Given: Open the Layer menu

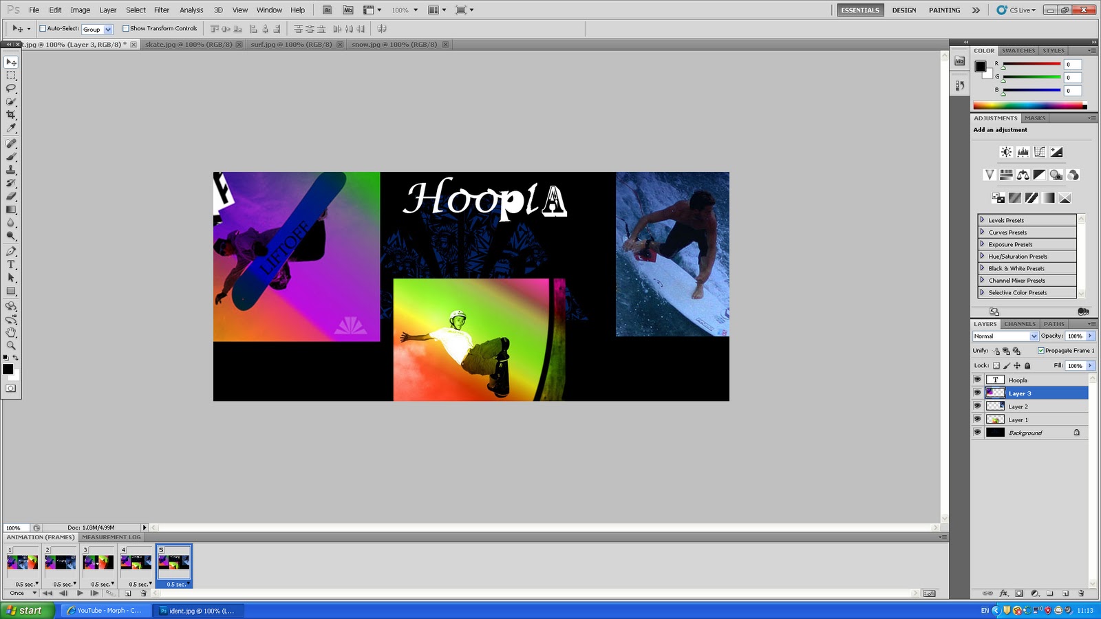Looking at the screenshot, I should [108, 10].
